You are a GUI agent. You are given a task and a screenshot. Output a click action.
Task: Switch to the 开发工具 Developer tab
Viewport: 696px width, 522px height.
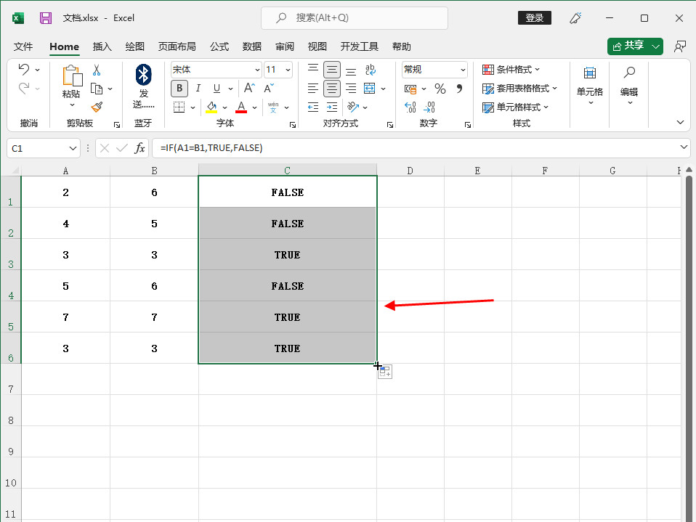(359, 46)
